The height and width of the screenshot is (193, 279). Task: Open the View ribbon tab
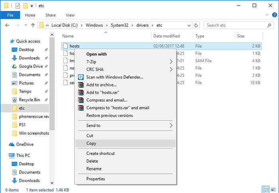click(x=70, y=15)
